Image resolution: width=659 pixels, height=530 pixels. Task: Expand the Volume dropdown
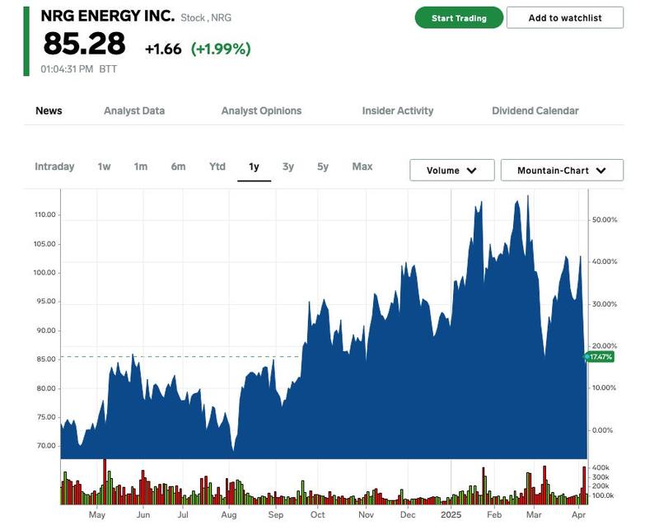click(451, 171)
